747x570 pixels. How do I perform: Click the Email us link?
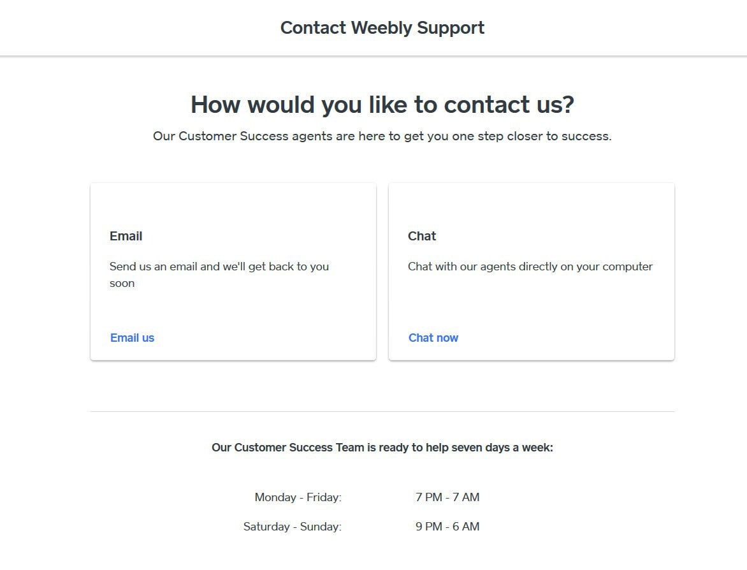point(132,338)
